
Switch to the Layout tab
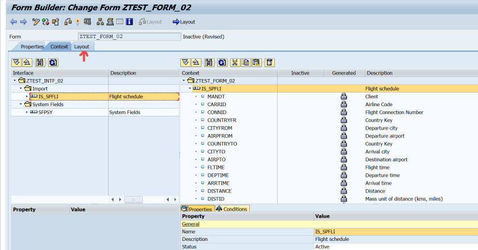[82, 47]
